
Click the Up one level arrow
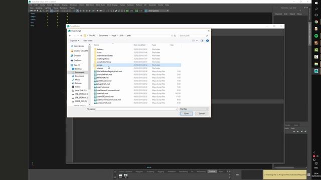tap(81, 35)
